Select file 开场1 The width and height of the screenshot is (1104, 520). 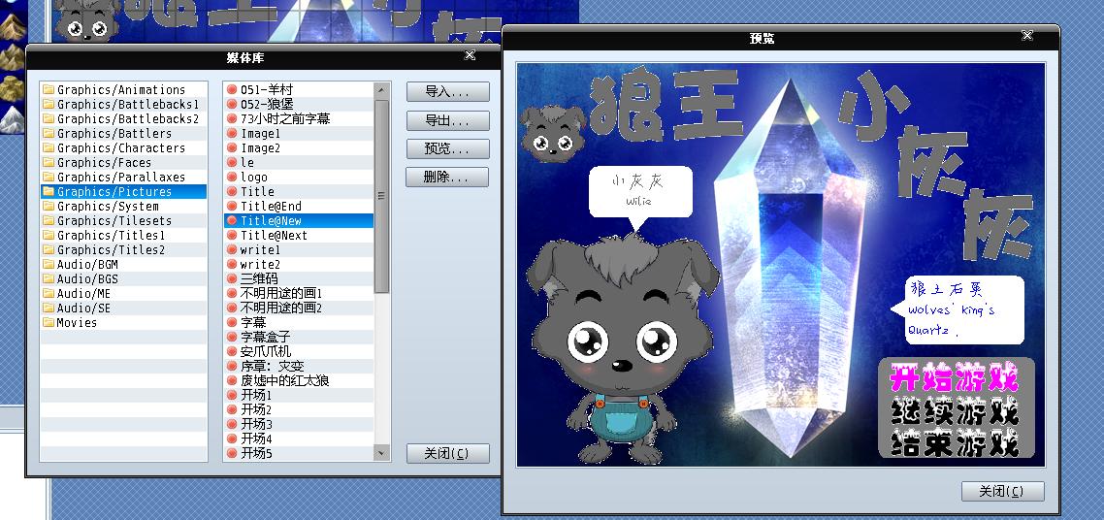pyautogui.click(x=299, y=395)
